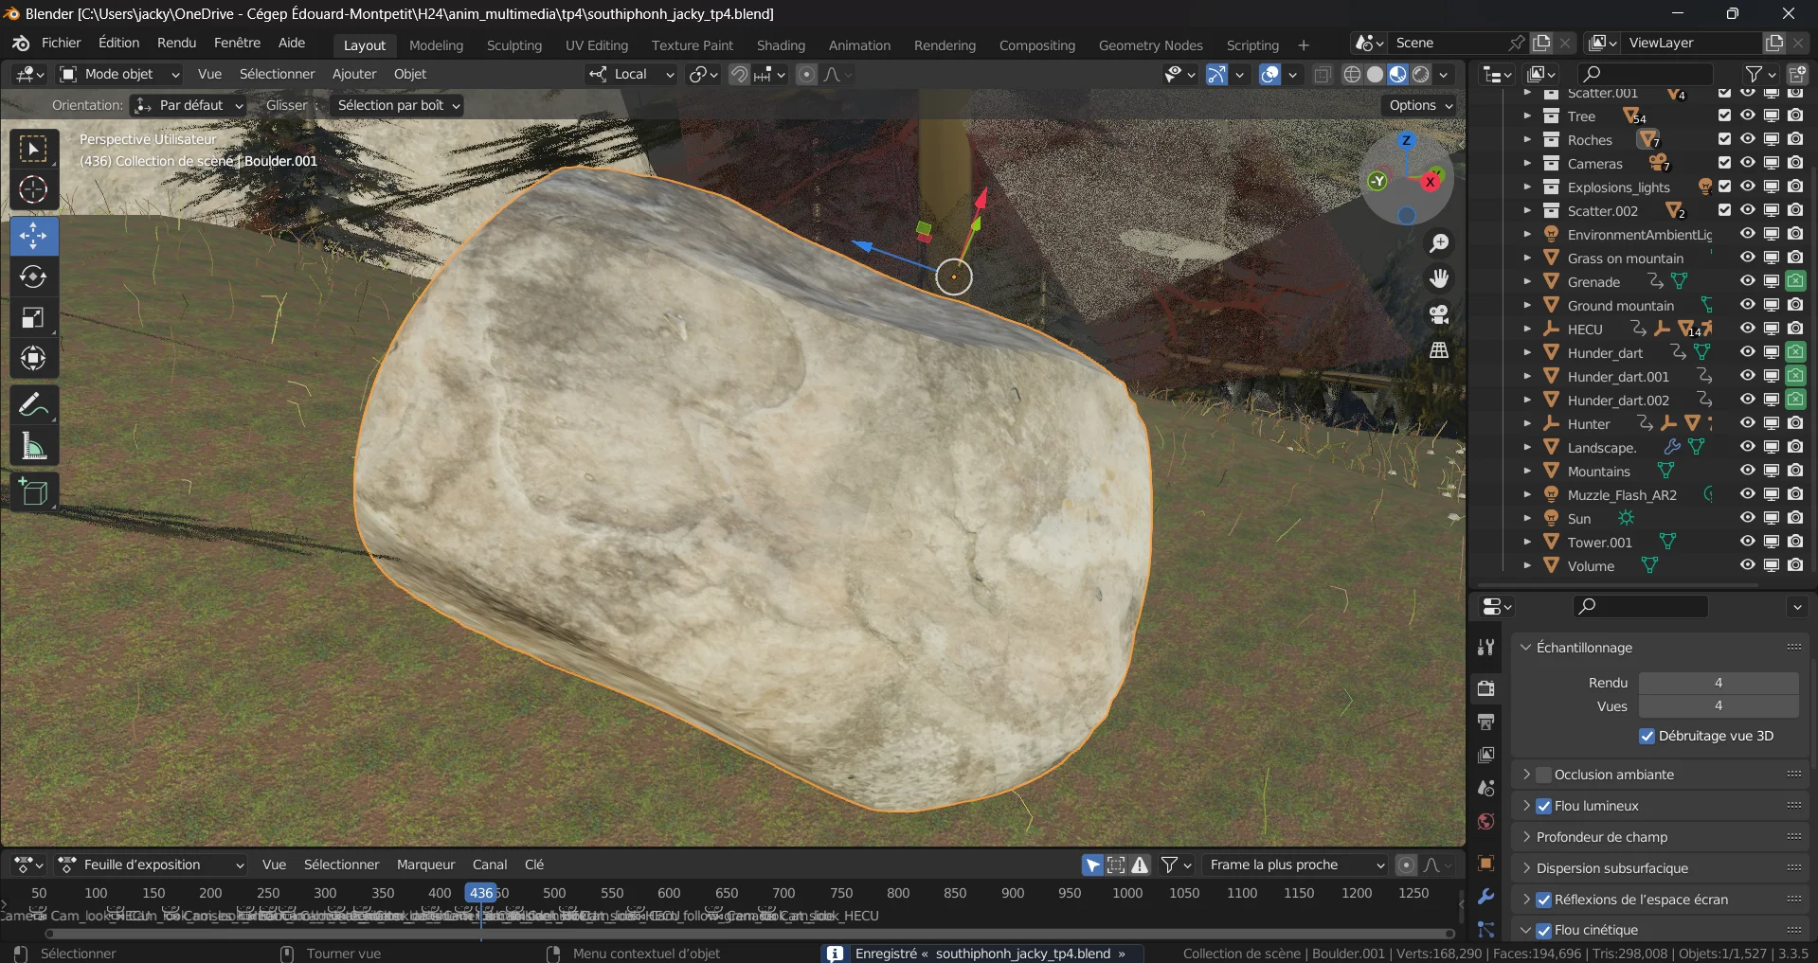Open the View Layer properties tab
This screenshot has width=1818, height=963.
click(1485, 755)
